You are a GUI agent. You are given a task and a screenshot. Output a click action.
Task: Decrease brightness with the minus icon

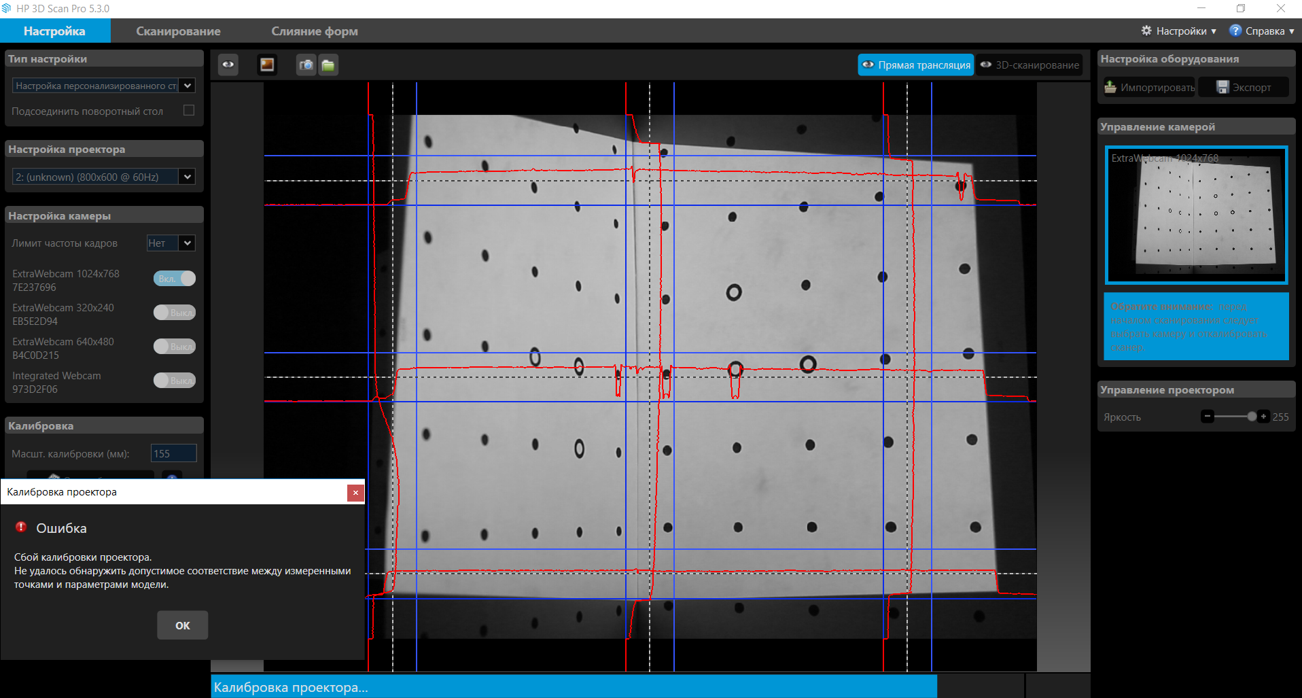point(1207,417)
